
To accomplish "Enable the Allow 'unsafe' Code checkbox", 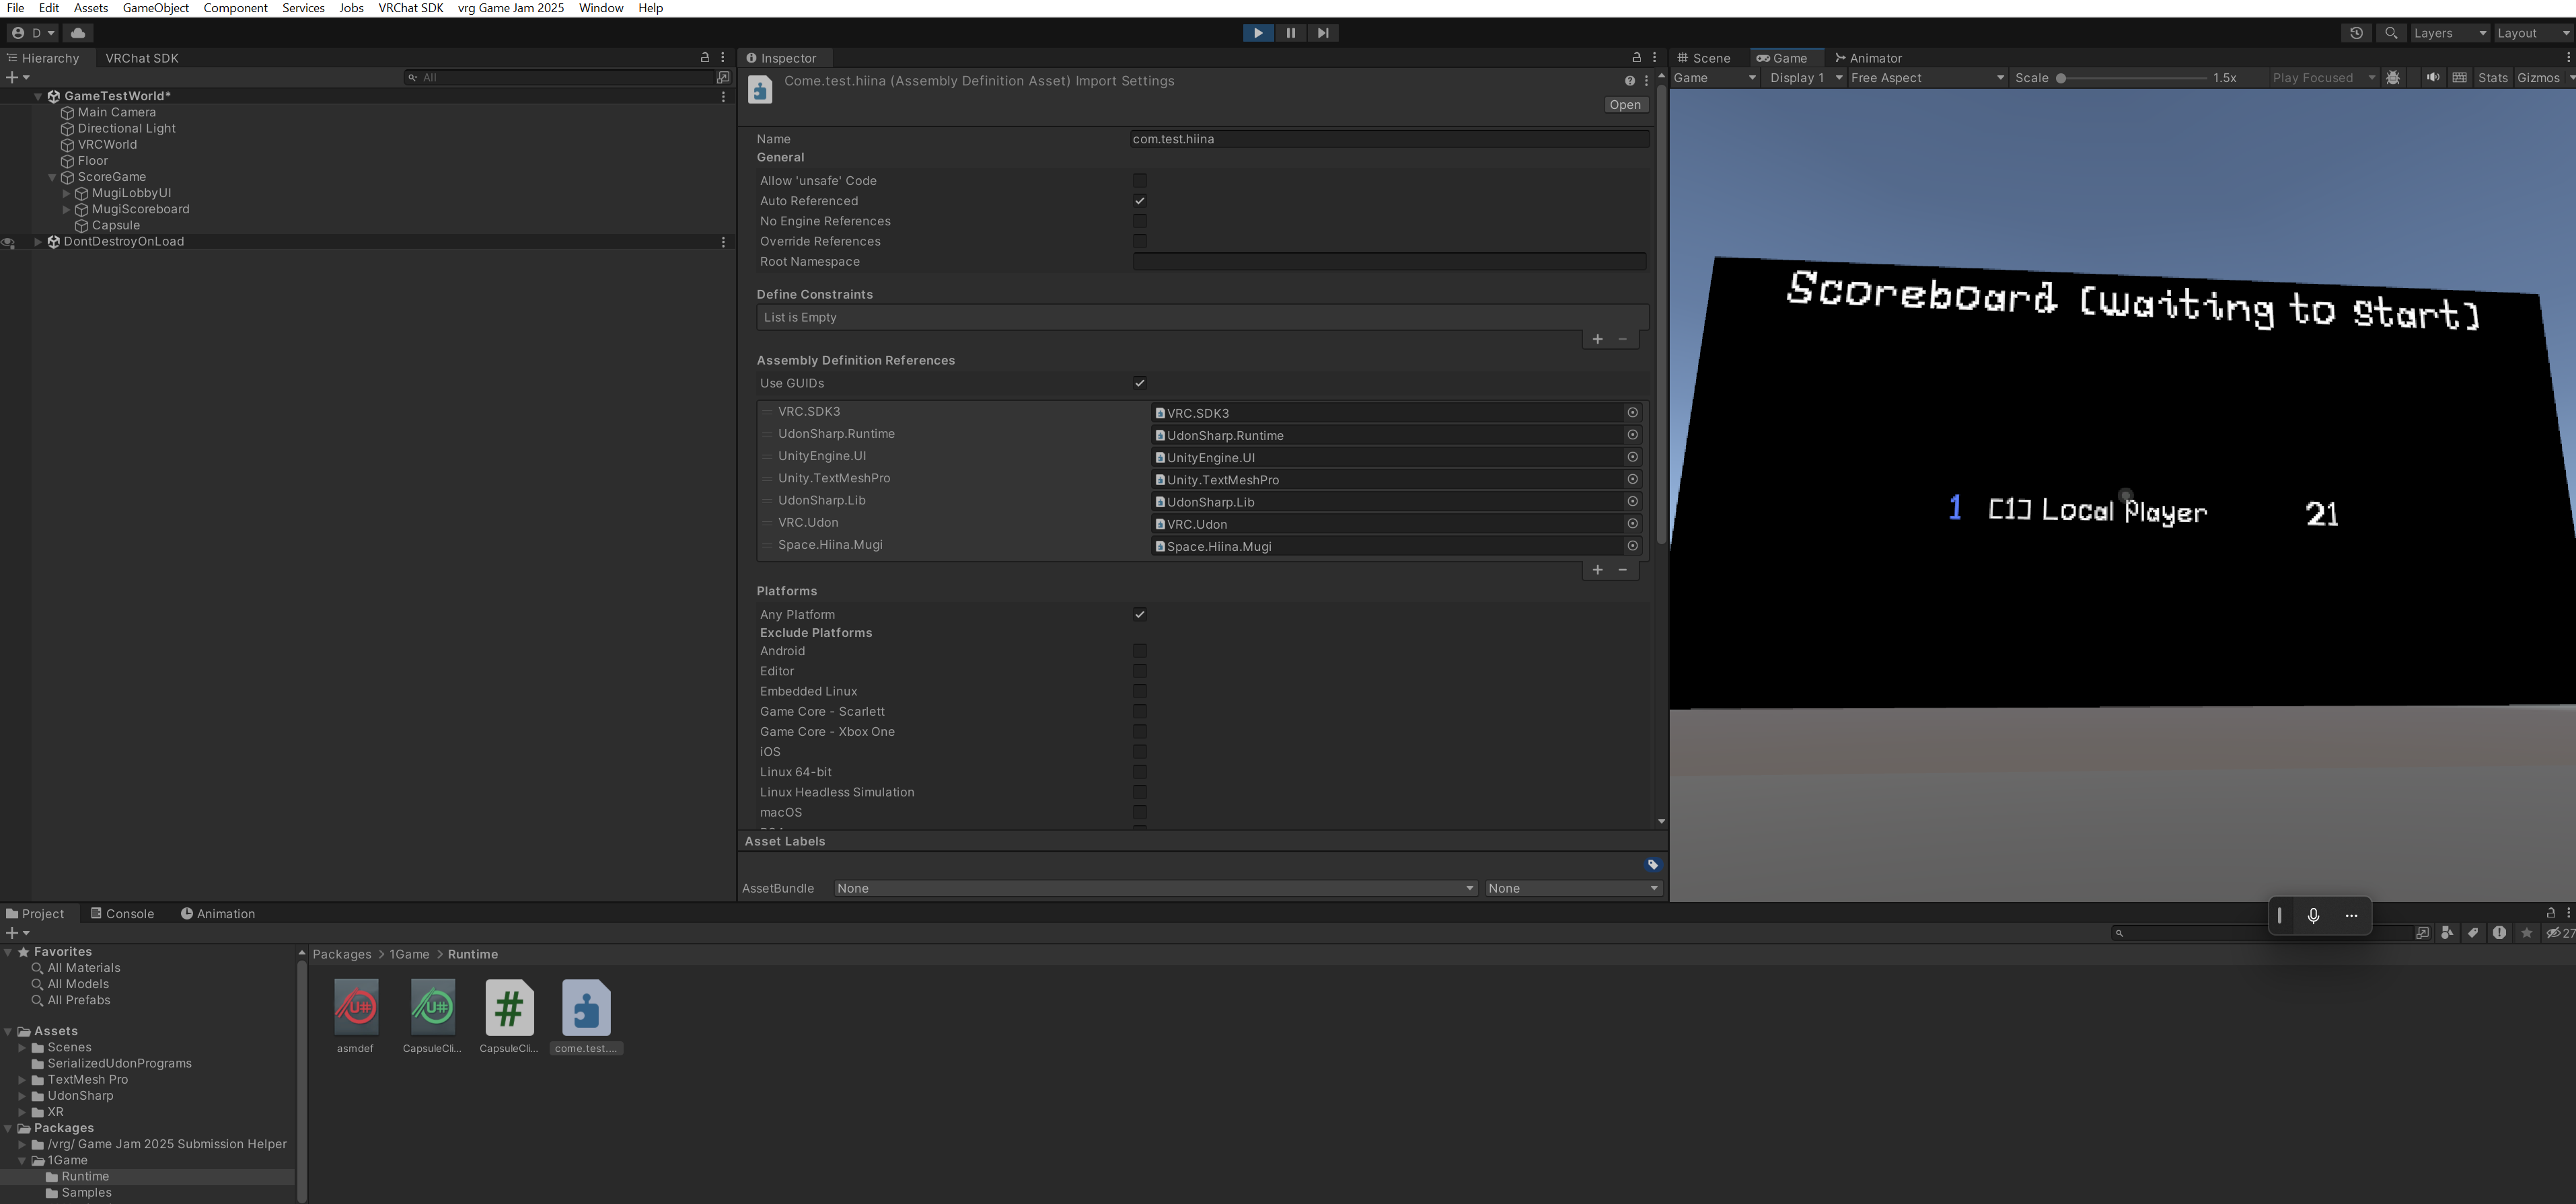I will (1139, 181).
